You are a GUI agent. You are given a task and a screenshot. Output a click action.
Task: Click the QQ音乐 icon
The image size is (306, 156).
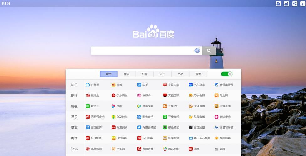coord(113,117)
